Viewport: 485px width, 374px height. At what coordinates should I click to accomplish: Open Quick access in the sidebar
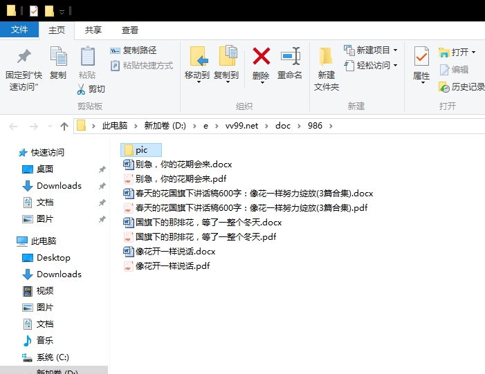tap(42, 152)
